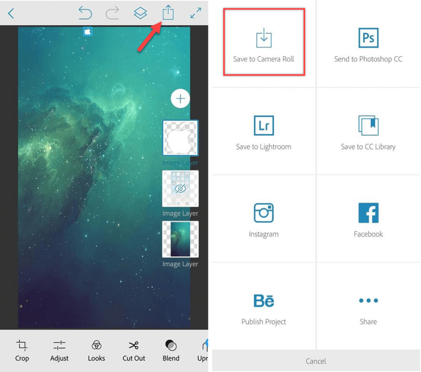Select the Cut Out tool
Viewport: 421px width, 372px height.
tap(134, 350)
